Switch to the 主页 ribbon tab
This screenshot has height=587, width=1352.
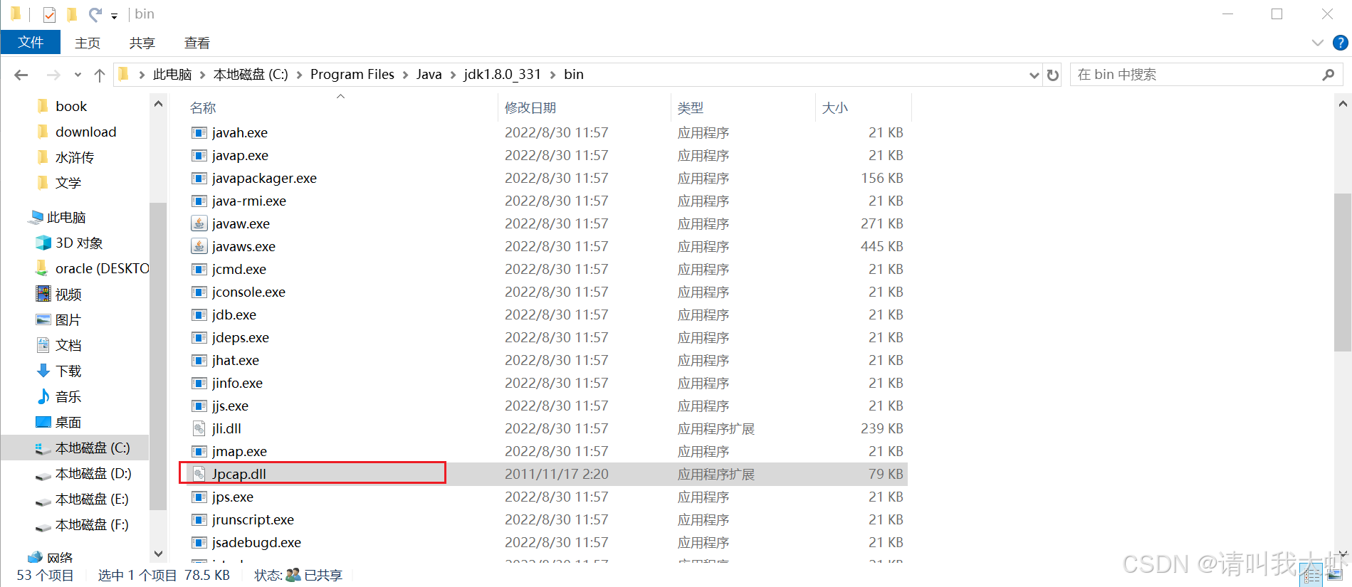click(x=88, y=43)
